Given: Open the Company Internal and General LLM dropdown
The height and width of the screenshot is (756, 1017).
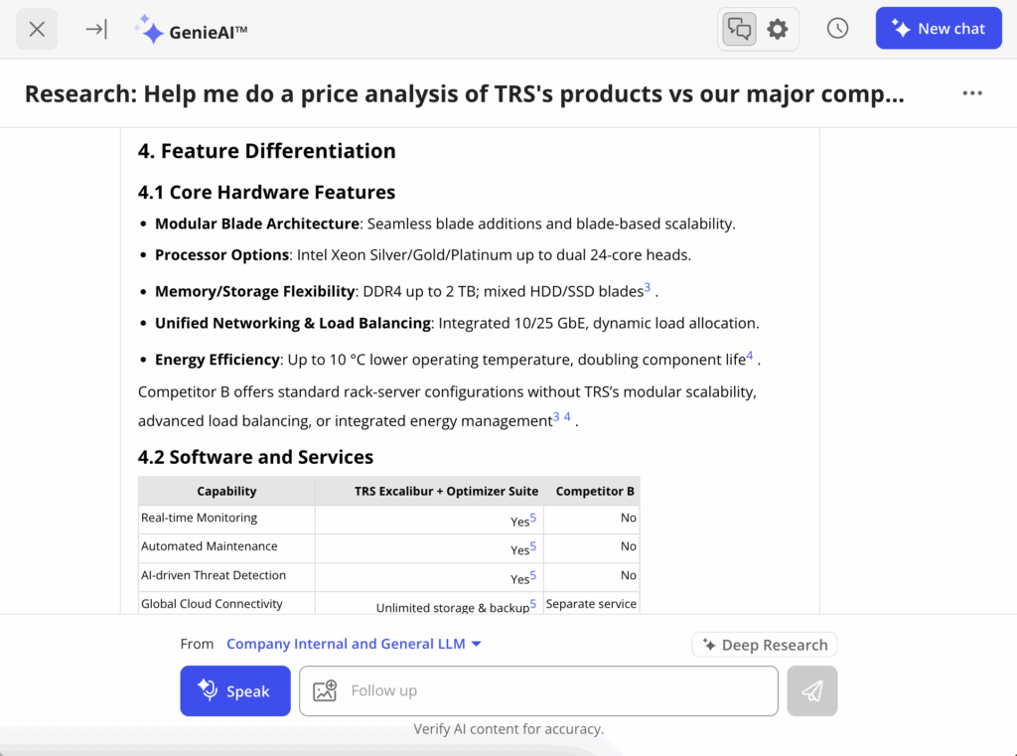Looking at the screenshot, I should tap(354, 643).
